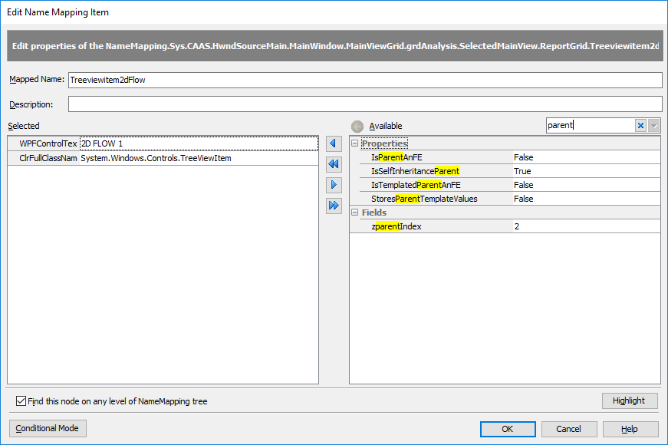Click the double left arrow move-all button

tap(334, 164)
